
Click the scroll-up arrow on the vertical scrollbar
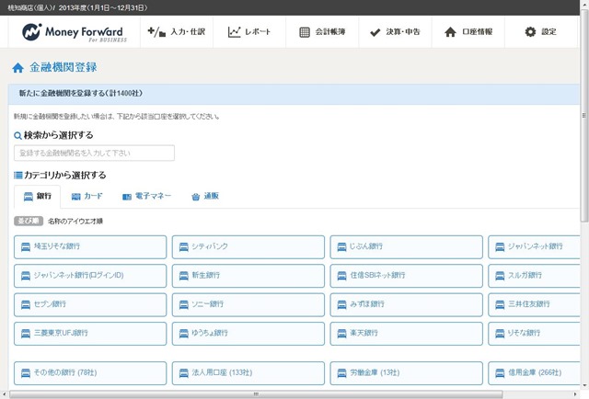(x=584, y=4)
